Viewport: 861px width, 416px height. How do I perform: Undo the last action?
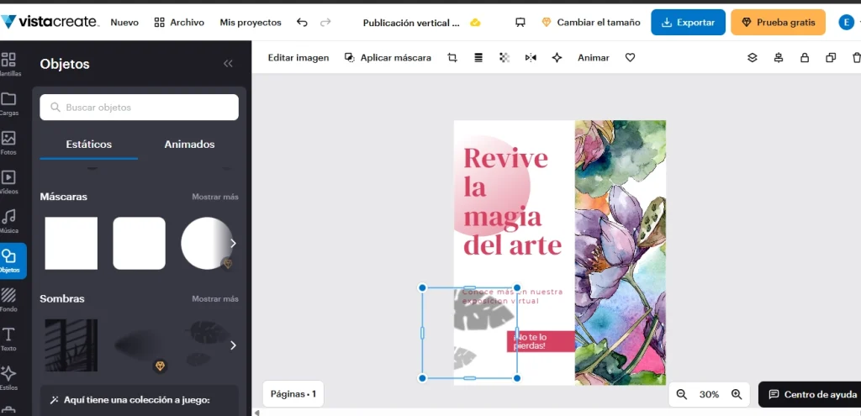coord(302,23)
